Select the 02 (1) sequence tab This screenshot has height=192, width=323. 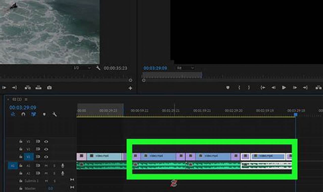click(x=17, y=100)
